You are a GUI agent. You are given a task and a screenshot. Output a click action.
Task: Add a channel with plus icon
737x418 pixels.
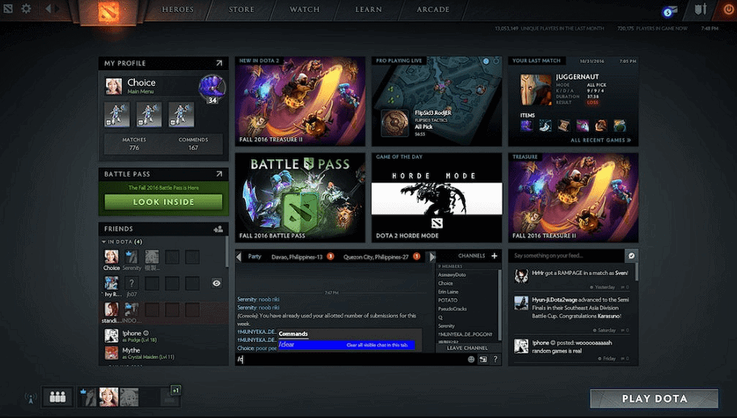point(494,256)
